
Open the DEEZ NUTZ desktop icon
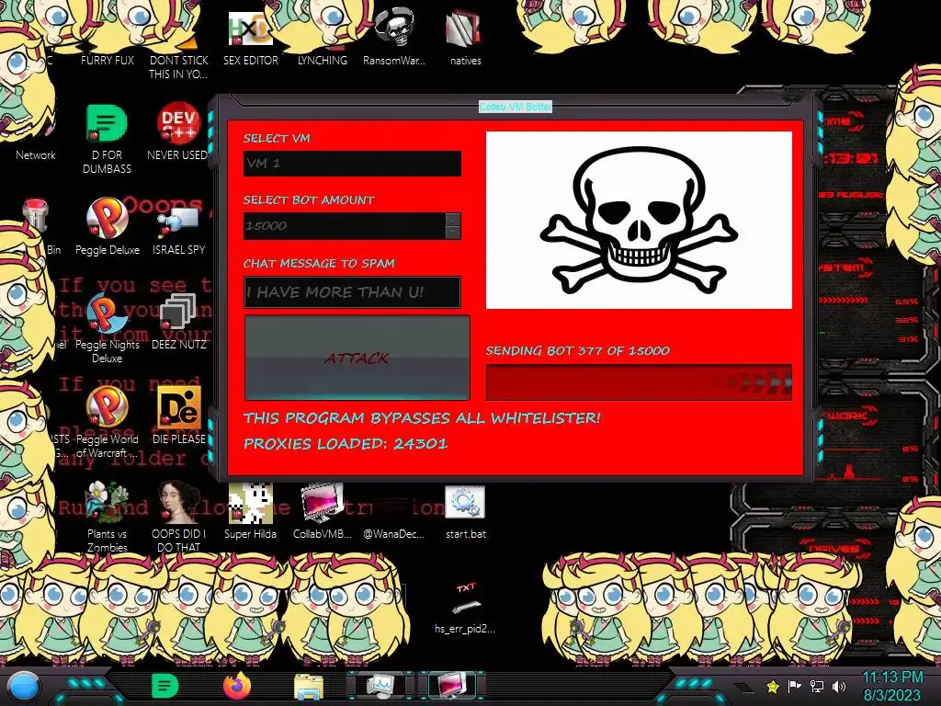tap(178, 313)
